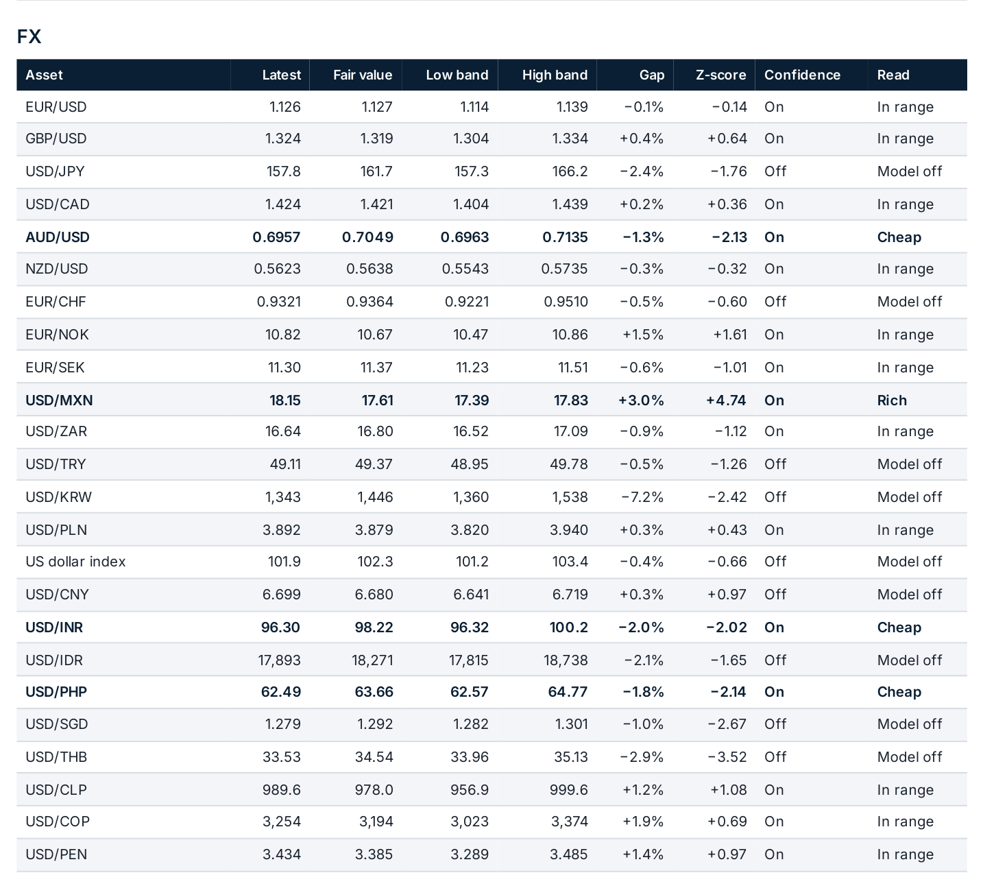Select the bold USD/PHP row label
The width and height of the screenshot is (983, 886).
(56, 692)
